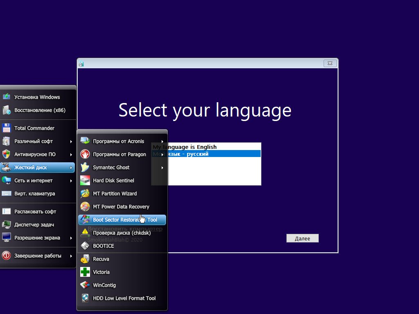The image size is (419, 314).
Task: Click the Распаковать софт icon
Action: pyautogui.click(x=7, y=211)
